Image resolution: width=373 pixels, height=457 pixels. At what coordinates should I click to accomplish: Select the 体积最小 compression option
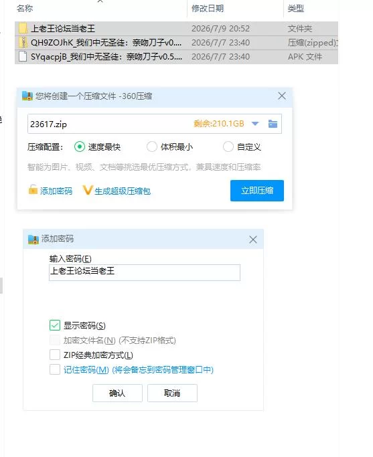click(151, 147)
